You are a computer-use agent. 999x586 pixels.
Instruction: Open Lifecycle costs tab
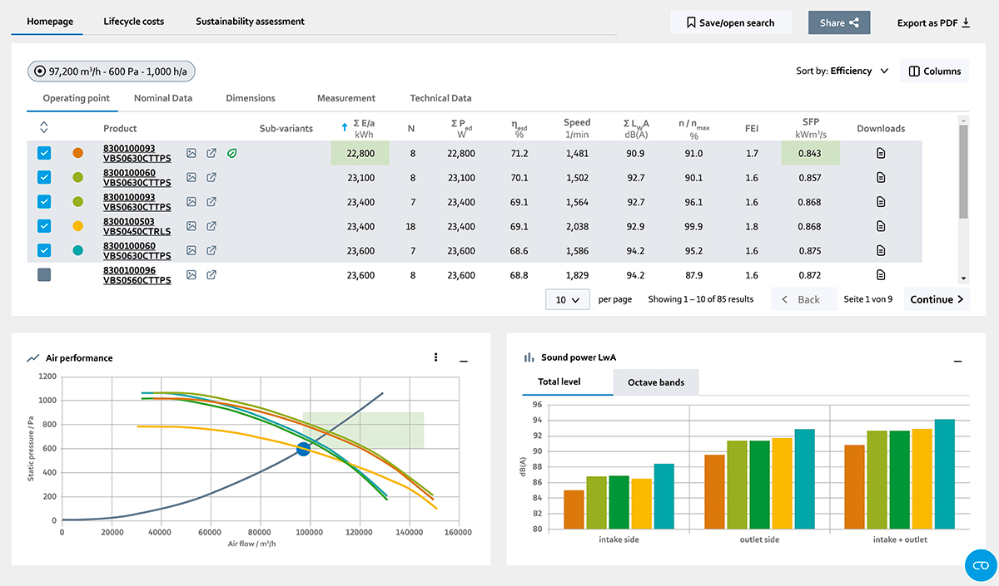point(133,22)
